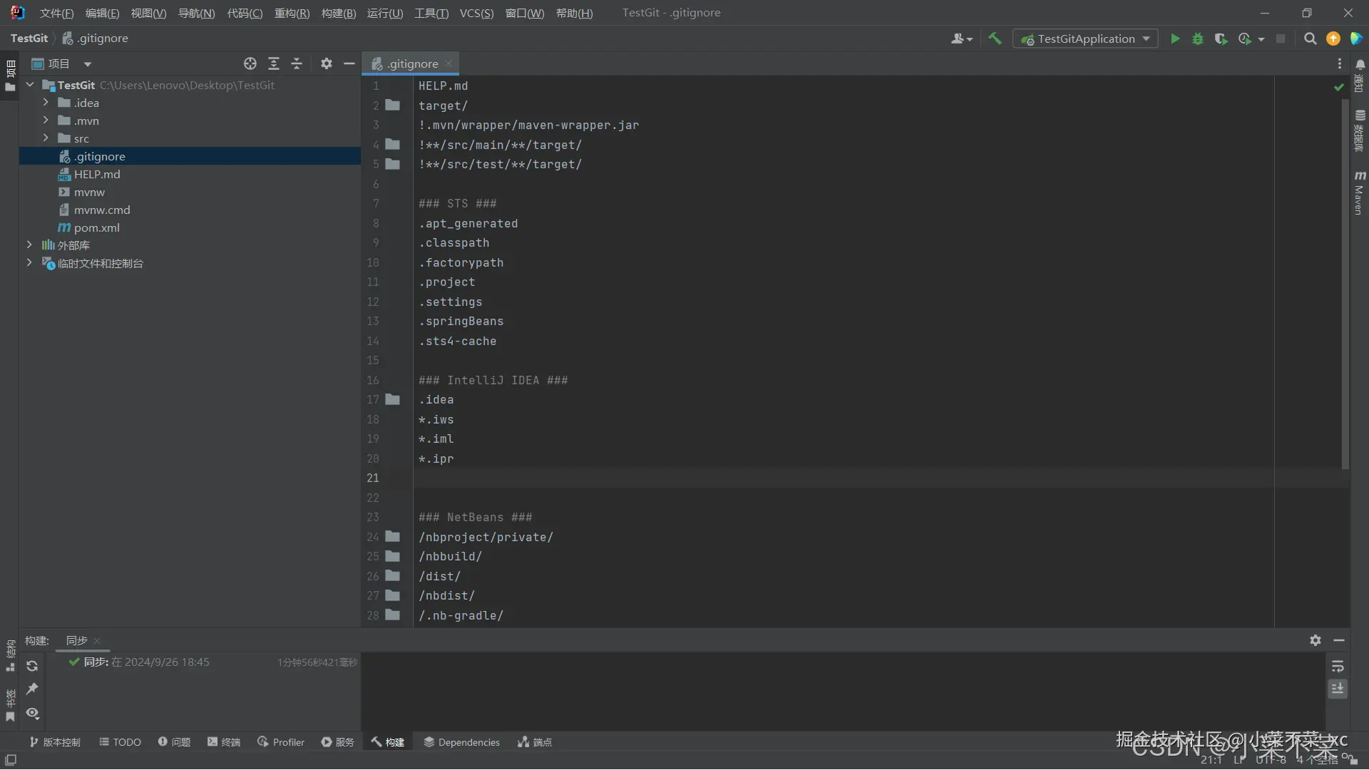Viewport: 1369px width, 770px height.
Task: Select pom.xml in project tree
Action: (x=96, y=228)
